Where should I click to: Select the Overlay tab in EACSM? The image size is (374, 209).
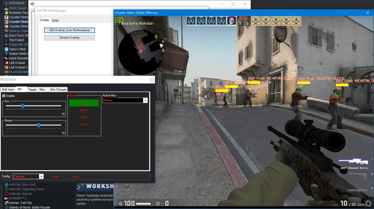44,20
